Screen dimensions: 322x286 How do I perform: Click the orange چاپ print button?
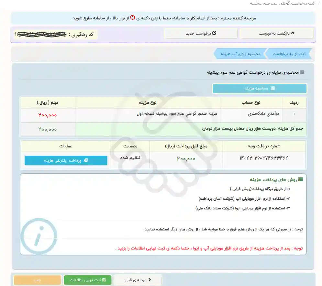click(x=37, y=280)
